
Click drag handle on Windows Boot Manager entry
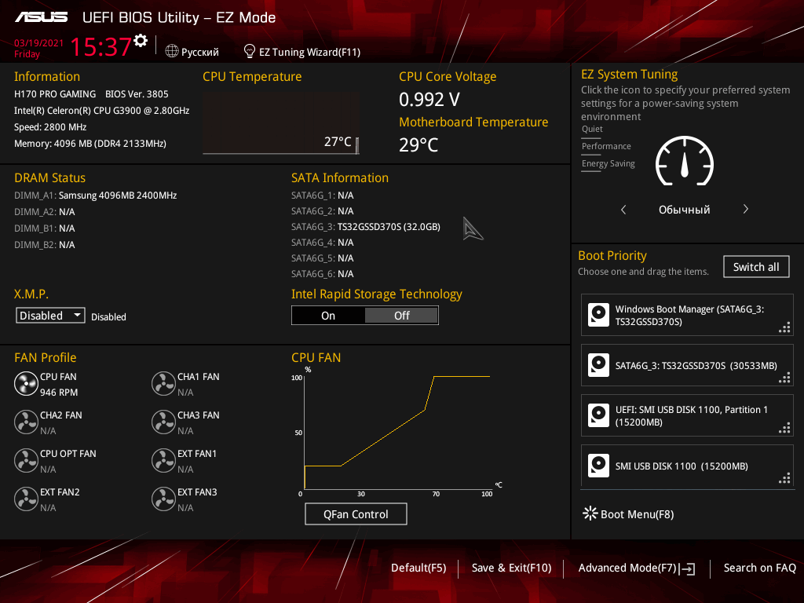point(784,327)
